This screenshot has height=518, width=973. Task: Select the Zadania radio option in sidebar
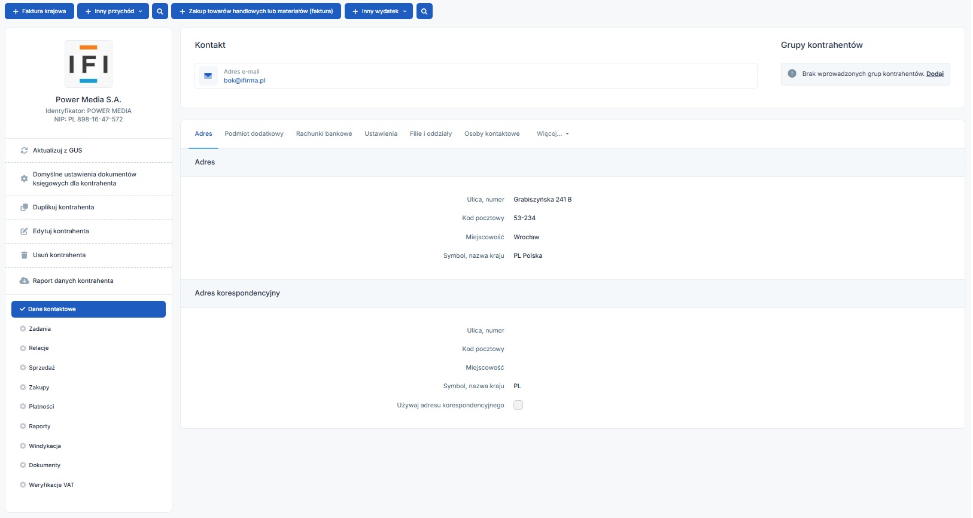pos(23,329)
